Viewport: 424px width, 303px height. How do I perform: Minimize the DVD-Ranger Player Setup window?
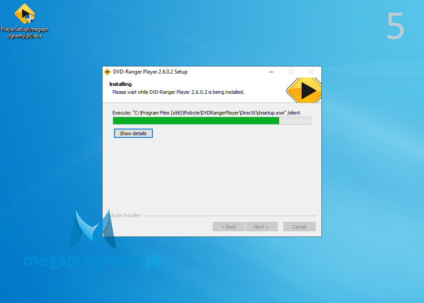[271, 72]
